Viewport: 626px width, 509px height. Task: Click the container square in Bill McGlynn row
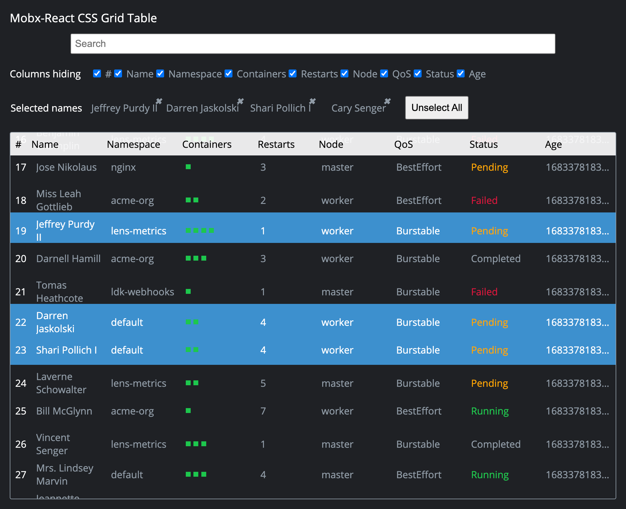coord(188,411)
